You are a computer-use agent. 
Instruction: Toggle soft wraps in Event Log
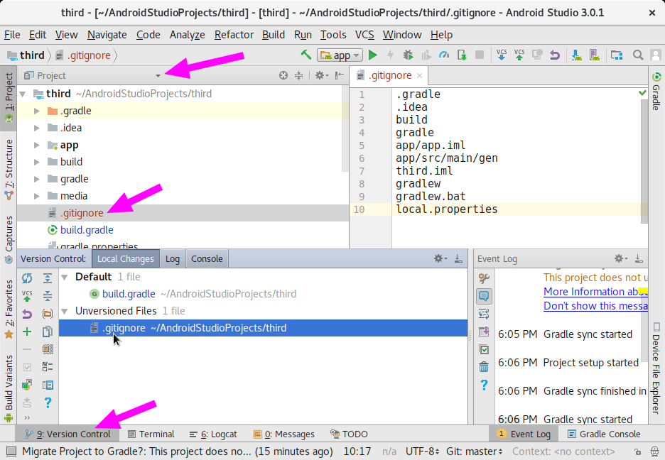pyautogui.click(x=484, y=314)
